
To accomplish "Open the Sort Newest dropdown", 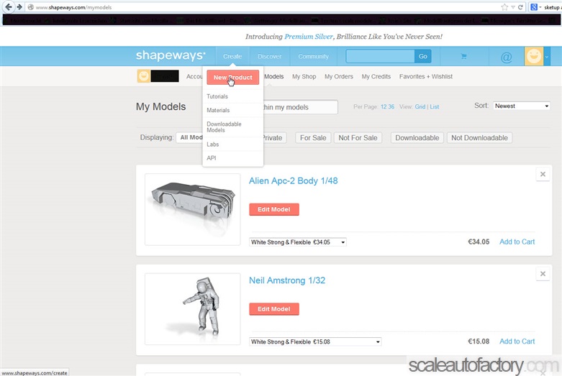I will (x=521, y=106).
